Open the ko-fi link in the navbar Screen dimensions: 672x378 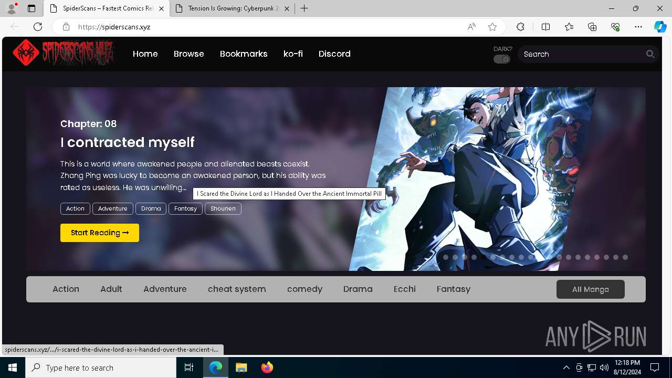click(x=293, y=54)
